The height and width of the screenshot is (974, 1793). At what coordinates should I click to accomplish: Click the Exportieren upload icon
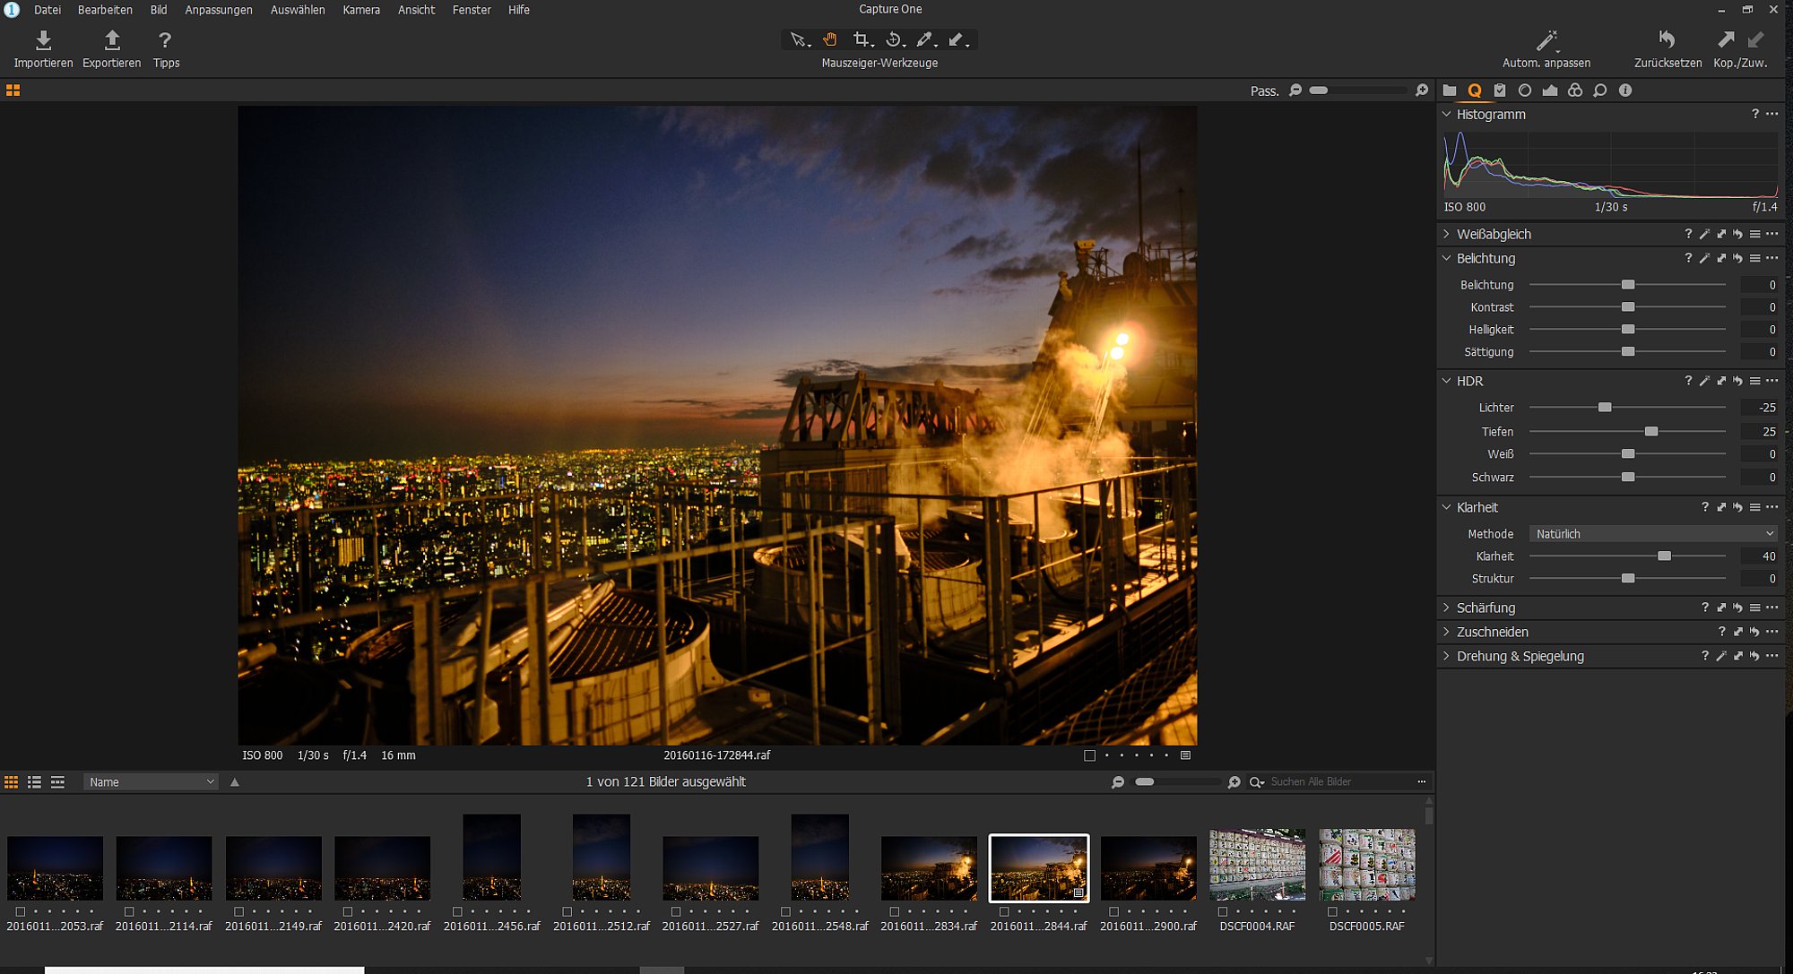(x=112, y=40)
